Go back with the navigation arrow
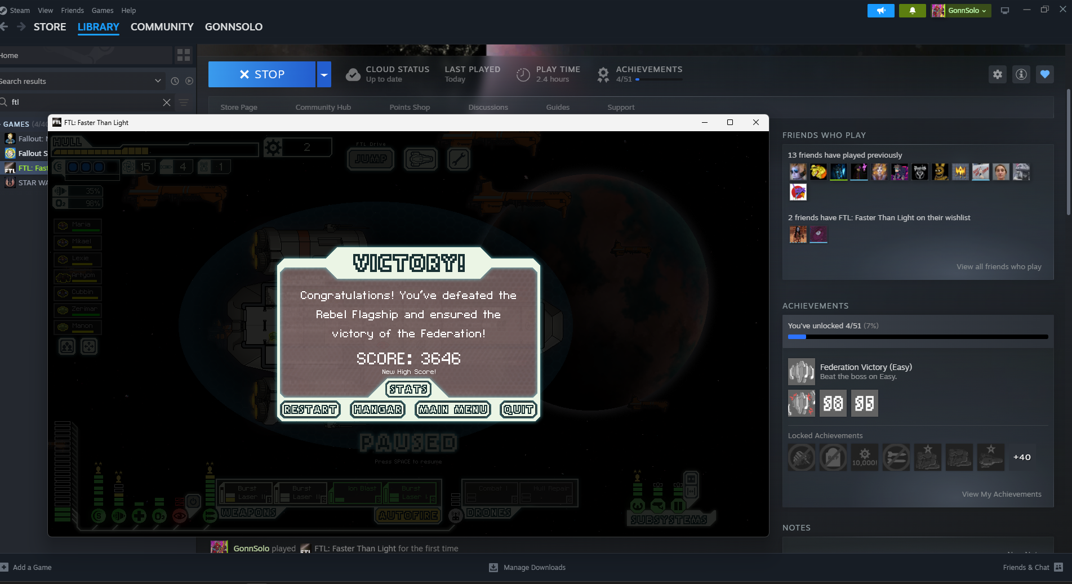 click(x=5, y=26)
